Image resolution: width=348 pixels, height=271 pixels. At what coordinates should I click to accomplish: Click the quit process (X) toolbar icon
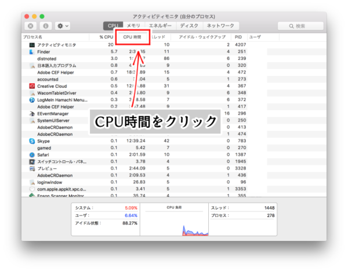[x=31, y=26]
